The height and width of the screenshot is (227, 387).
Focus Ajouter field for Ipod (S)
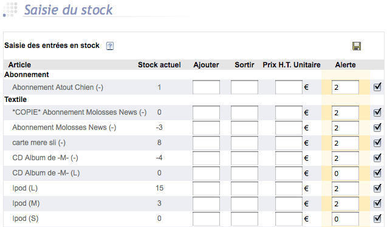206,219
